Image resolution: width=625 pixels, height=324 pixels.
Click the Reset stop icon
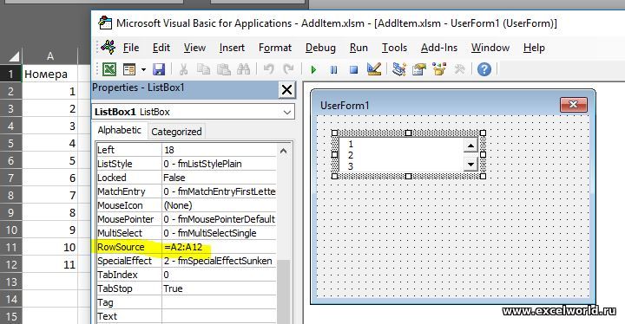(x=353, y=70)
